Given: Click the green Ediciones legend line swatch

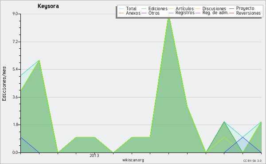Looking at the screenshot, I should pos(144,8).
